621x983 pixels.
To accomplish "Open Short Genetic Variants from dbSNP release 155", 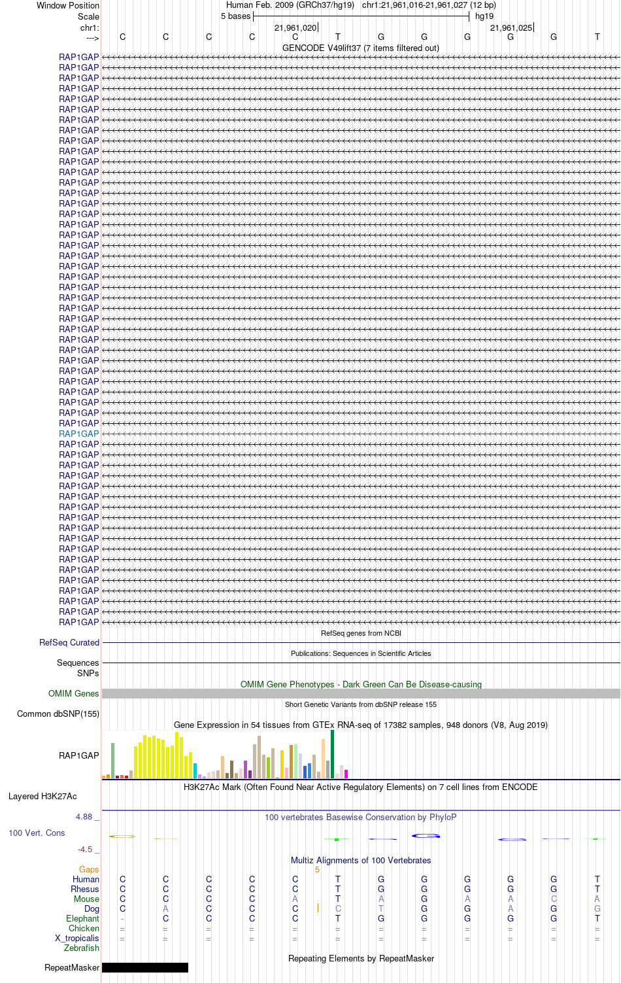I will click(361, 704).
